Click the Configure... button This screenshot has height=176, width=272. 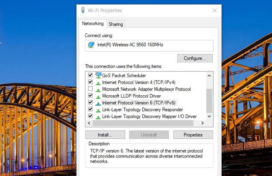(195, 58)
